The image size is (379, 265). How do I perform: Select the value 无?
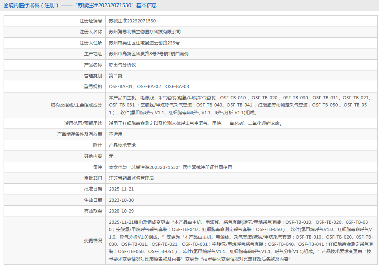[111, 156]
